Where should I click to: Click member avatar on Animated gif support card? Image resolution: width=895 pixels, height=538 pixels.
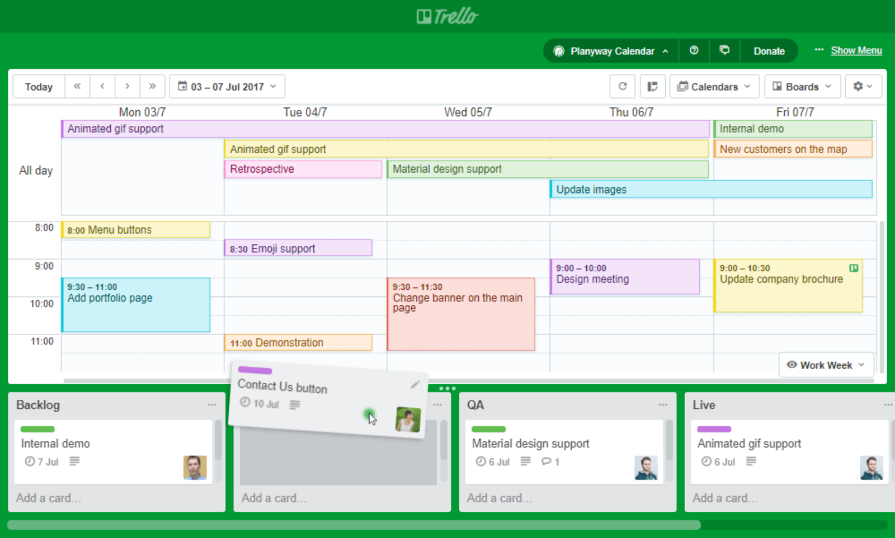tap(872, 468)
